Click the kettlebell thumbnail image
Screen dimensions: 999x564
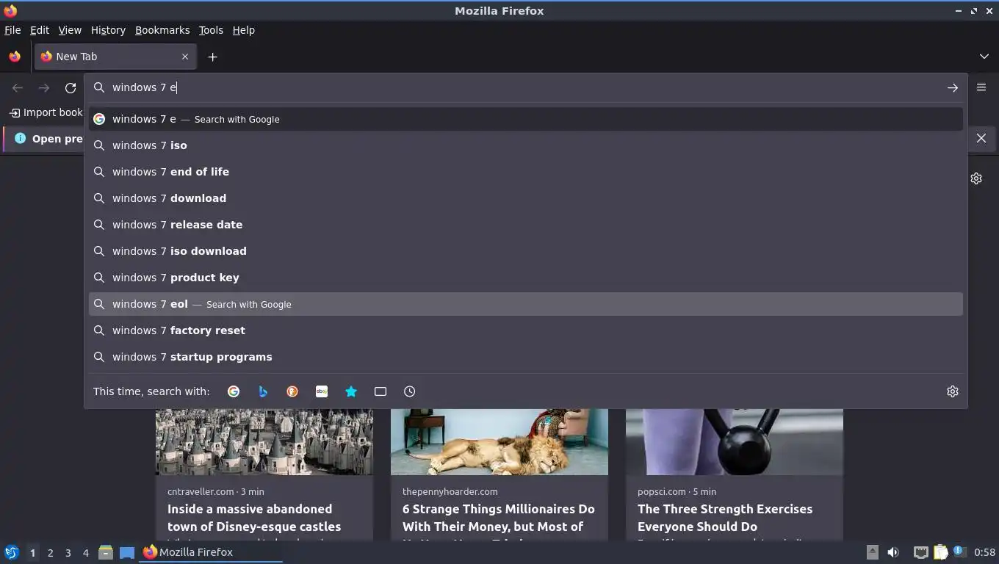tap(735, 442)
